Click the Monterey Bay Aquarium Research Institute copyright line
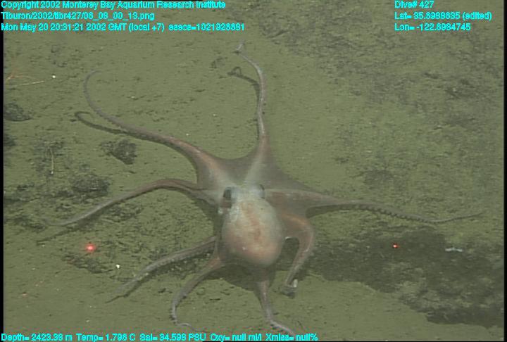Viewport: 507px width, 342px height. [113, 5]
